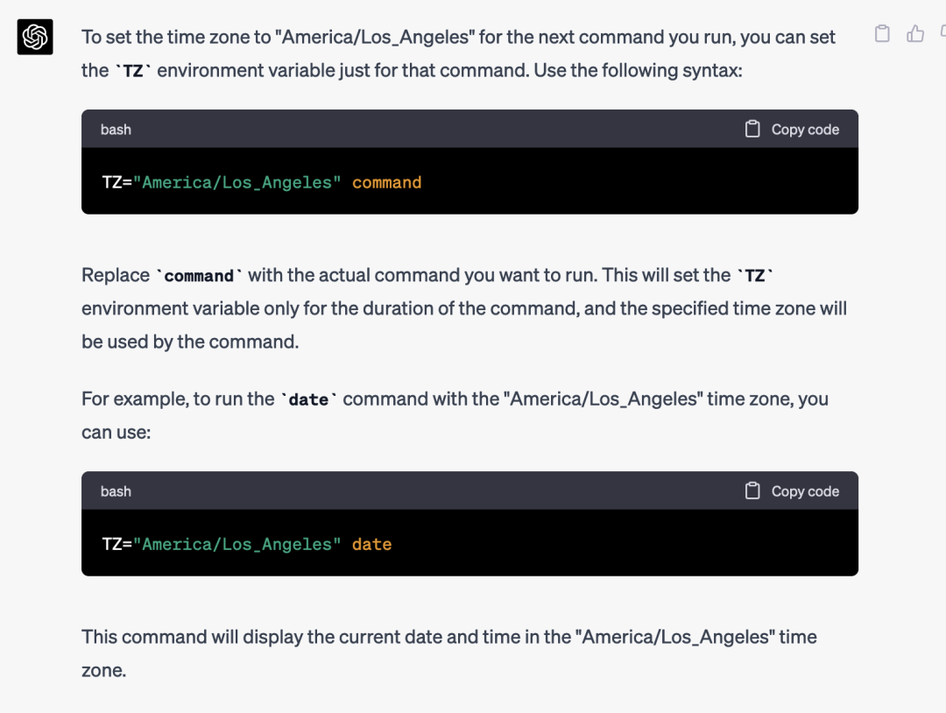
Task: Give the response a thumbs up
Action: click(x=915, y=34)
